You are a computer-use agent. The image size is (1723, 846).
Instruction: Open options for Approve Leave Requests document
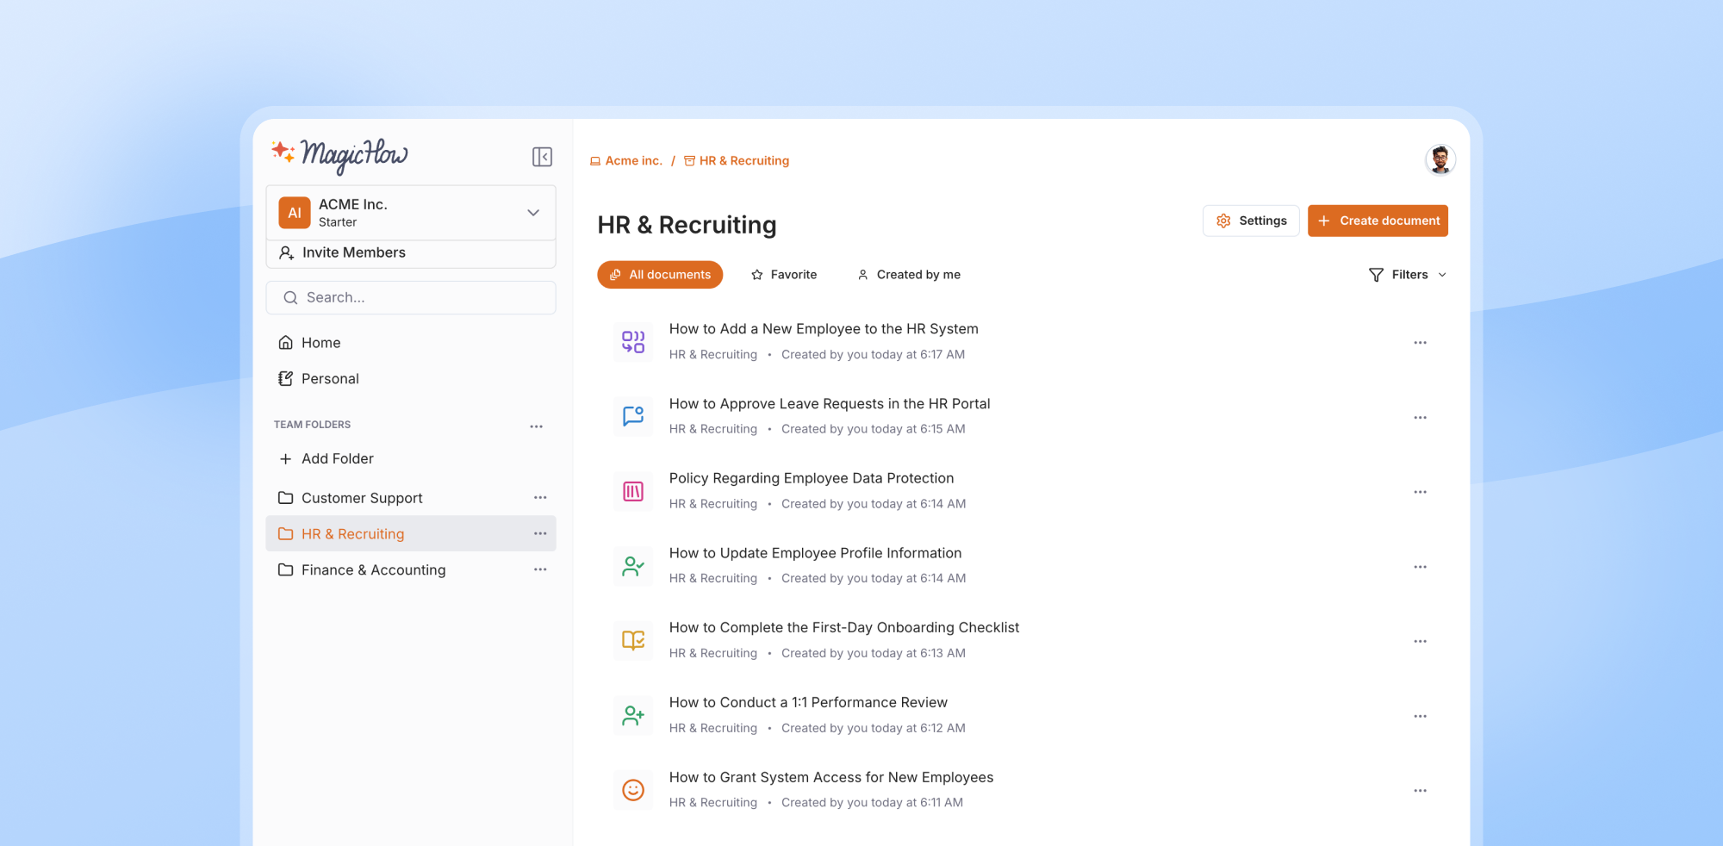(1421, 418)
